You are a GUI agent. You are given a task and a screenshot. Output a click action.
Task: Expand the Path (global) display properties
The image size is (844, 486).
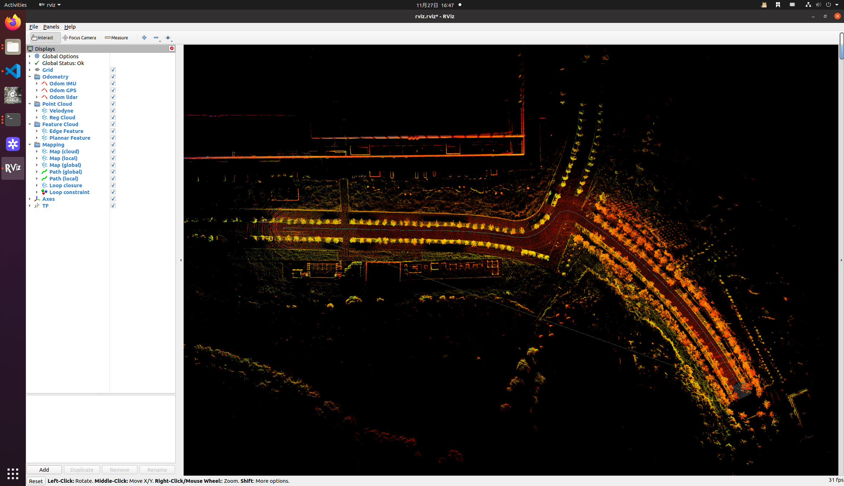pyautogui.click(x=37, y=172)
